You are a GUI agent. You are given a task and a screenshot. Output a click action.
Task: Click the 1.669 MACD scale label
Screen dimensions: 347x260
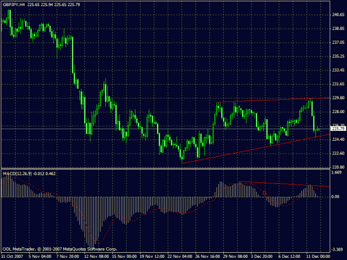pyautogui.click(x=336, y=172)
